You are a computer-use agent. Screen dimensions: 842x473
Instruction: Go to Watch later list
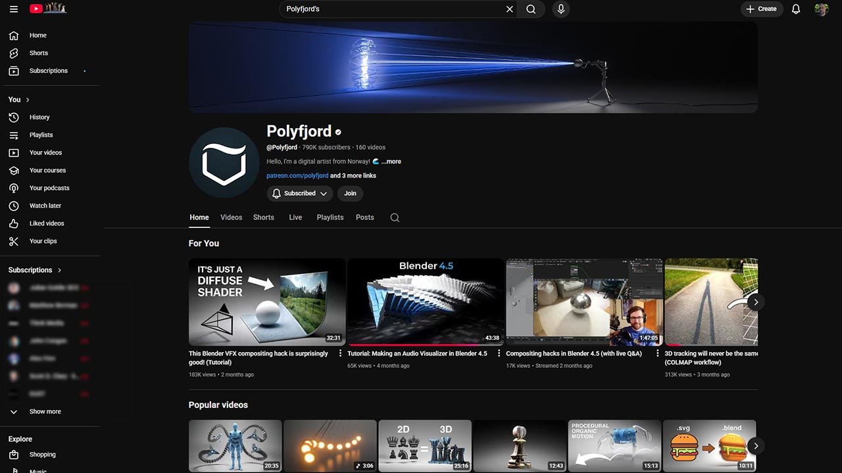(45, 206)
